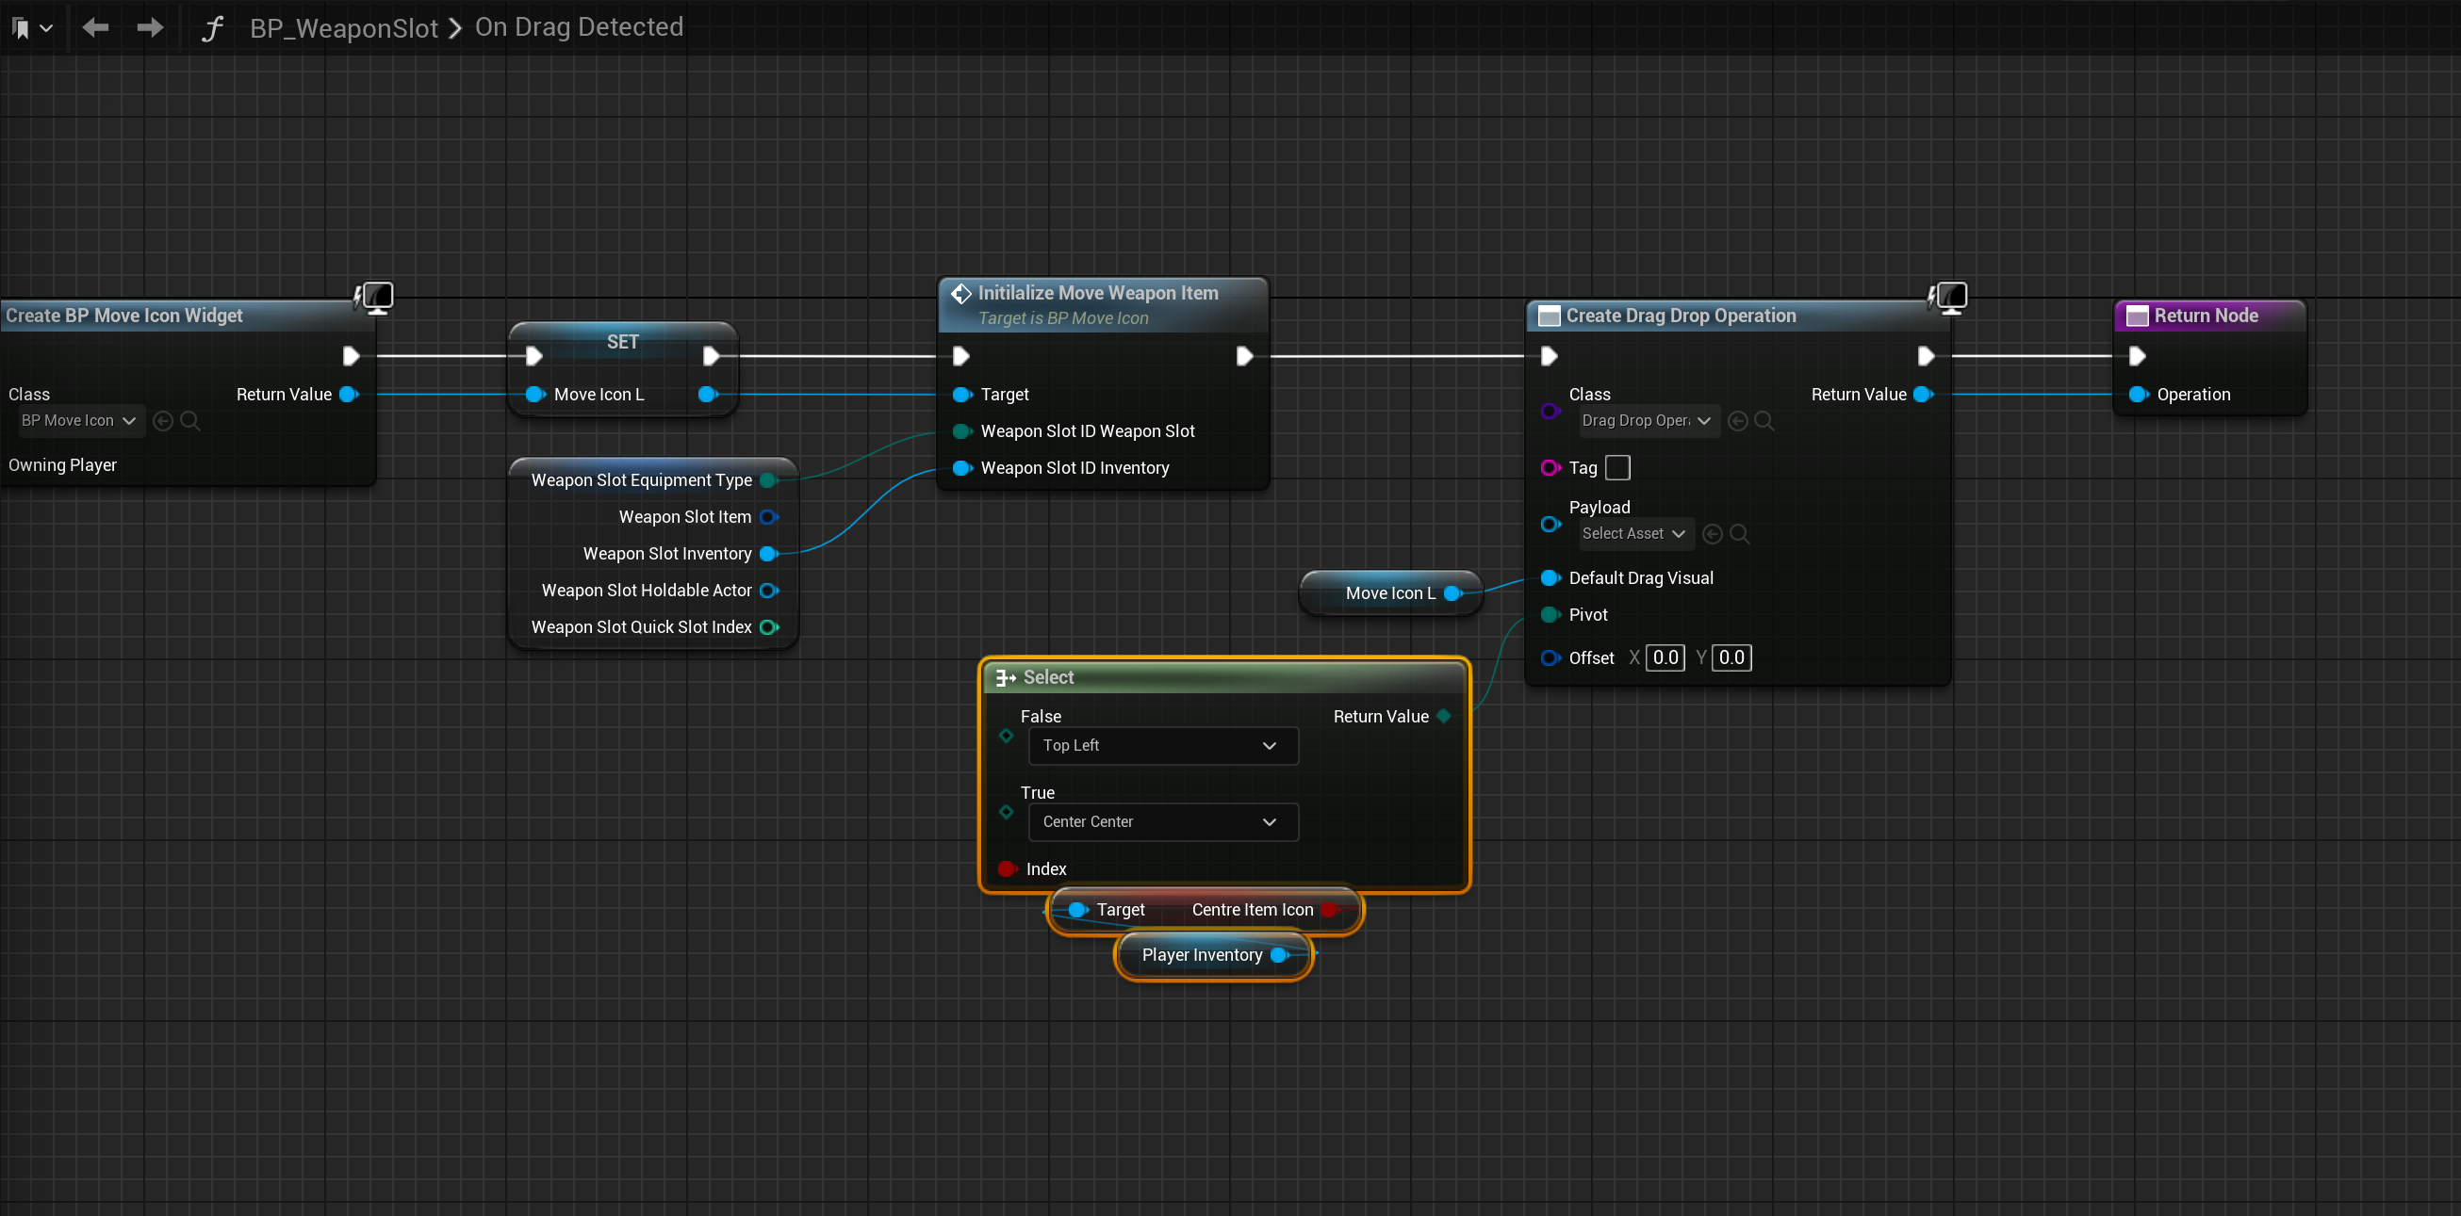Click the Index boolean pin on Select node
Screen dimensions: 2461x1216
(1006, 868)
